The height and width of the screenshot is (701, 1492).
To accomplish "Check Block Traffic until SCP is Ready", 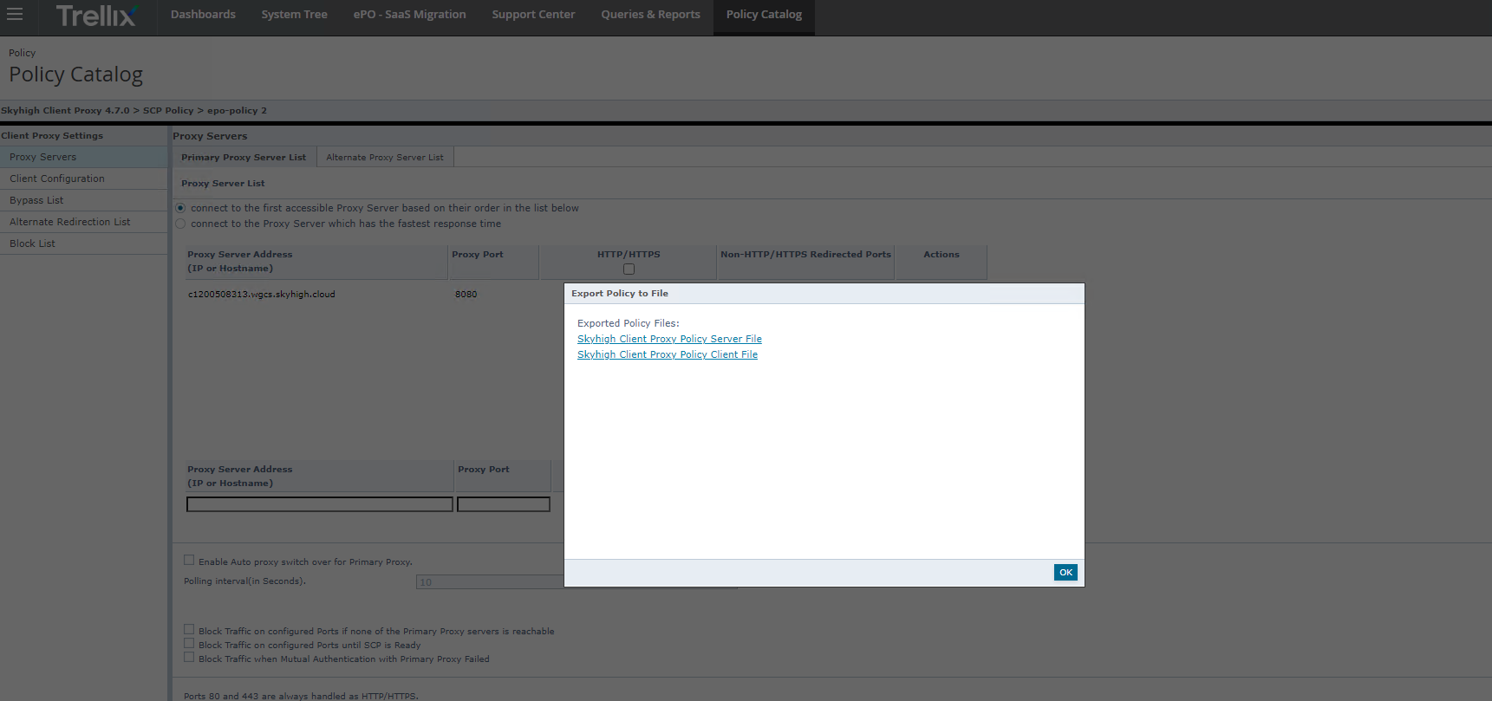I will pos(189,644).
